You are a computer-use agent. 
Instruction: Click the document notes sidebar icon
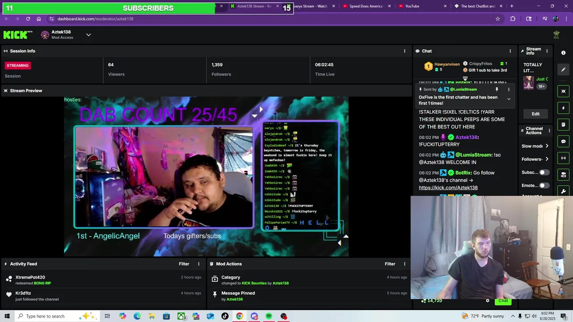coord(564,124)
